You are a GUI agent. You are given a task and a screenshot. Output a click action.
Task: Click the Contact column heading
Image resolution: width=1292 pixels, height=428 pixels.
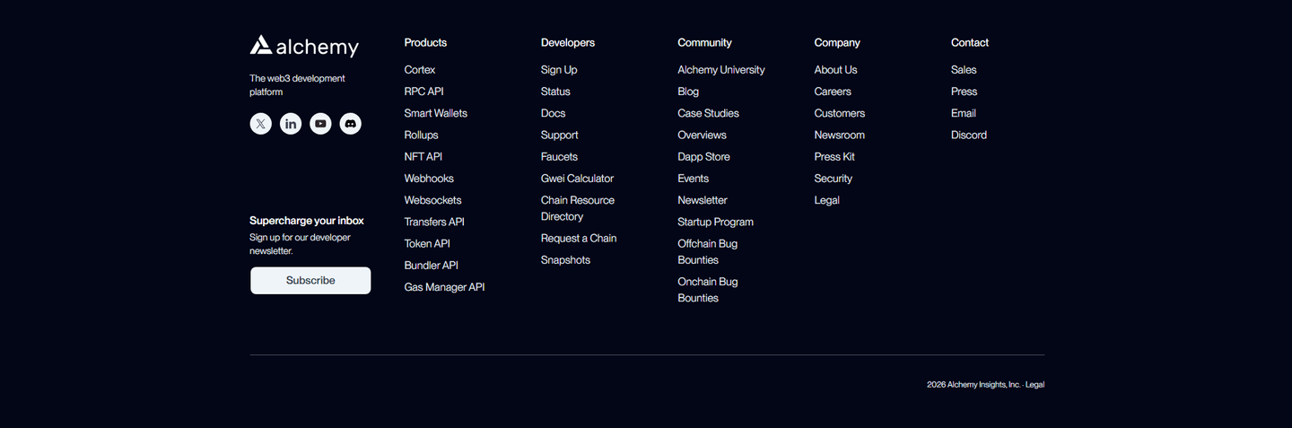970,42
